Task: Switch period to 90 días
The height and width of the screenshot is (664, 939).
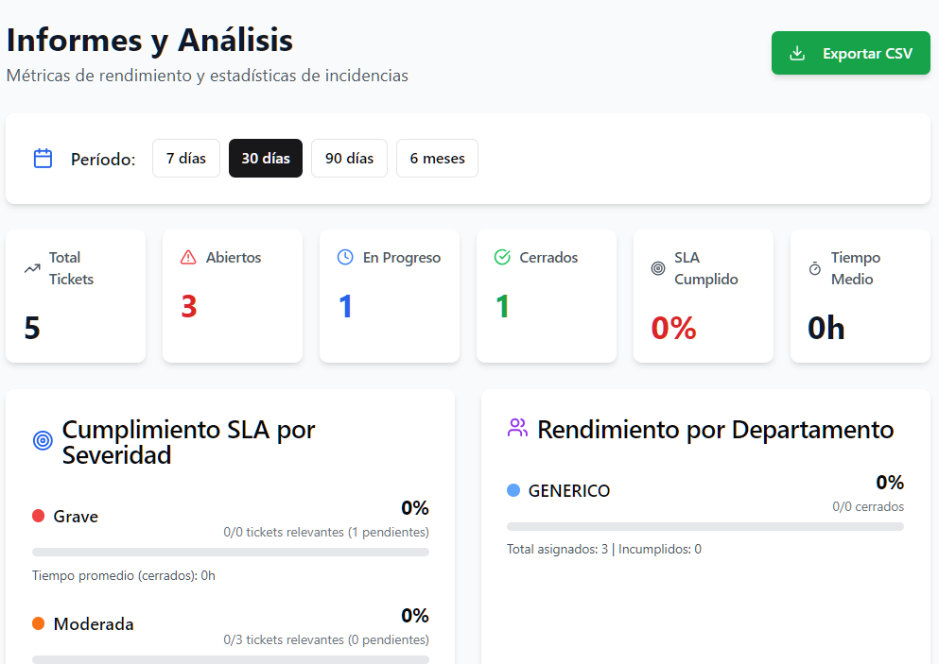Action: tap(349, 159)
